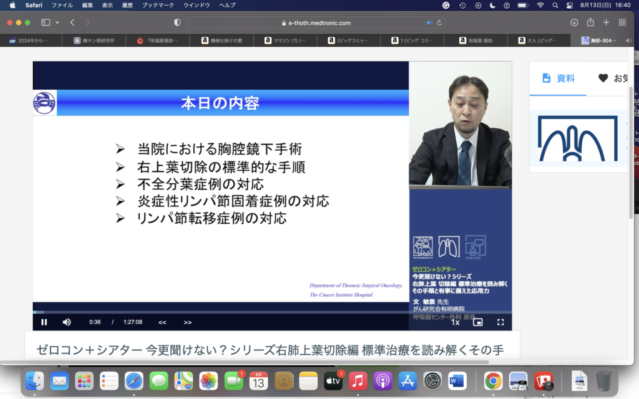
Task: Reload the current page
Action: [x=440, y=23]
